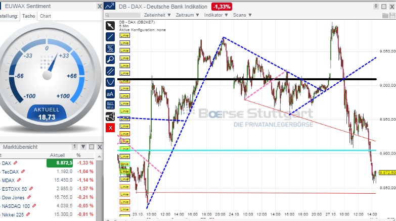Click the yellow 8.872,50 price label
Screen dimensions: 396x221
pyautogui.click(x=387, y=173)
